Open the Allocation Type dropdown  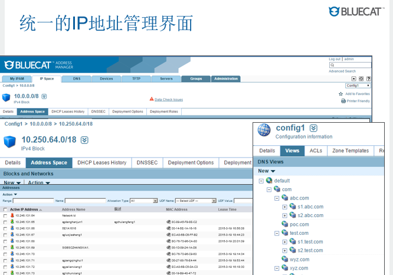click(143, 201)
